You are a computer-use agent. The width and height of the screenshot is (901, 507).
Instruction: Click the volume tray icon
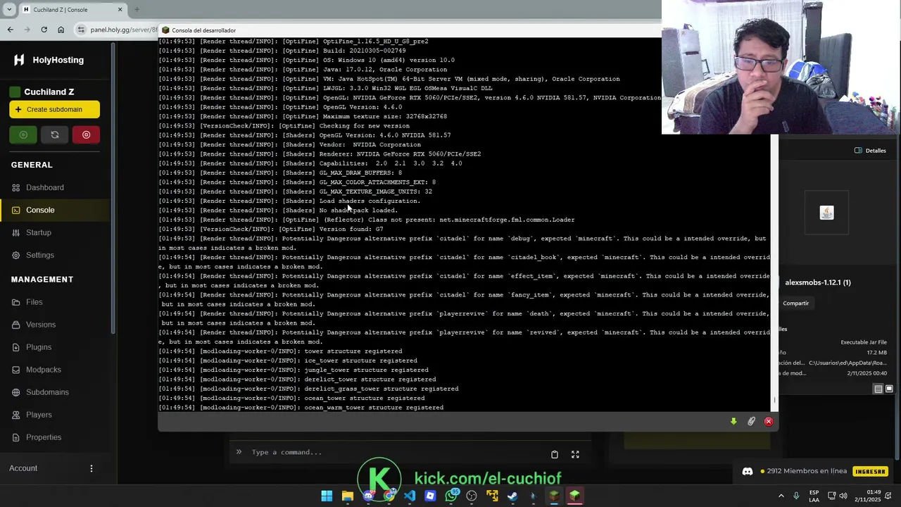point(843,496)
